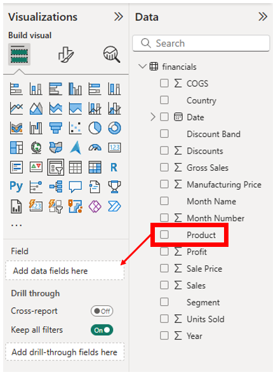Image resolution: width=278 pixels, height=377 pixels.
Task: Select the Scatter chart visual
Action: (x=76, y=128)
